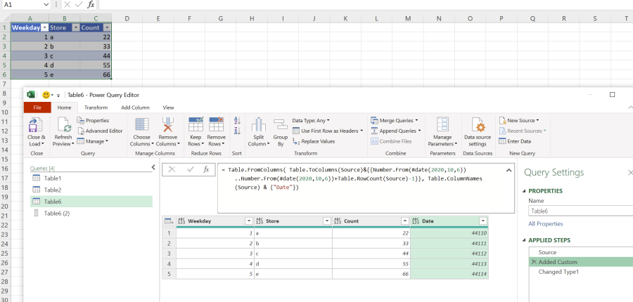The width and height of the screenshot is (633, 302).
Task: Click the fx icon in Power Query formula bar
Action: 206,170
